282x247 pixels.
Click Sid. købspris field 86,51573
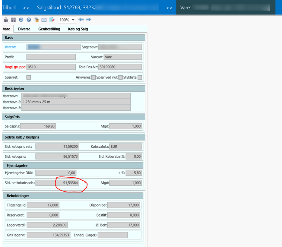(57, 157)
